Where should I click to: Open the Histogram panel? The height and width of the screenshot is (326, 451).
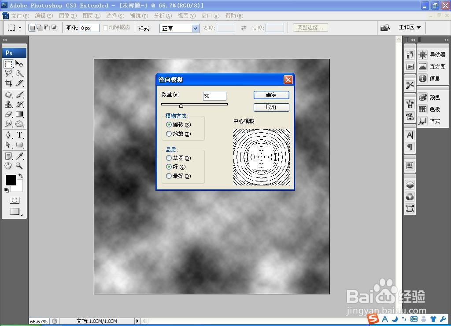pyautogui.click(x=433, y=67)
